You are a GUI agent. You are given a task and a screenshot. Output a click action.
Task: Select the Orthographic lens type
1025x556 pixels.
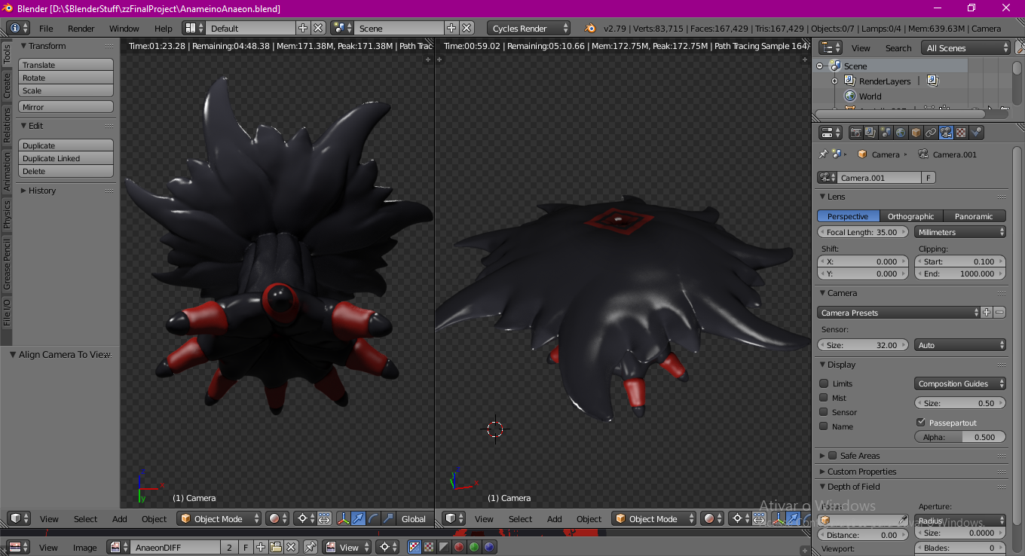(910, 216)
